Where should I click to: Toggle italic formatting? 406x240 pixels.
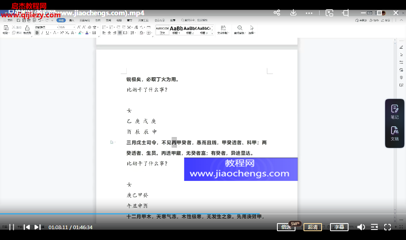[42, 33]
